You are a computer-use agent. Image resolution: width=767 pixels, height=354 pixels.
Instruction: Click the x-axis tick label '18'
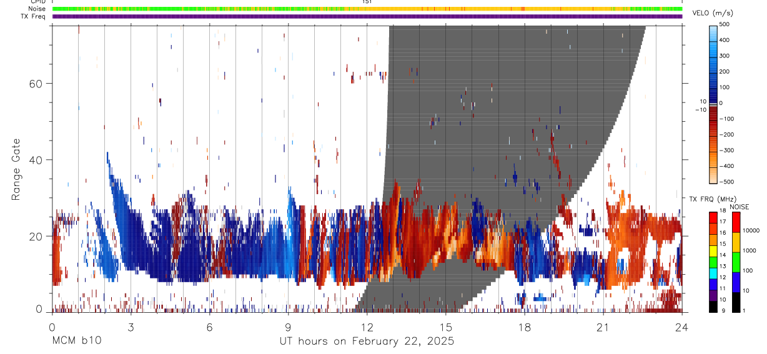pyautogui.click(x=524, y=327)
